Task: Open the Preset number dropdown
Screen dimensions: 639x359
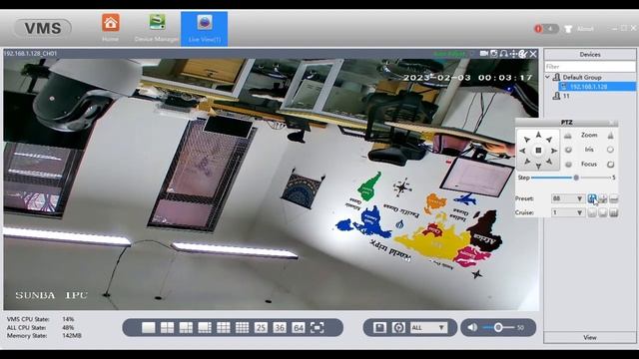Action: click(568, 198)
